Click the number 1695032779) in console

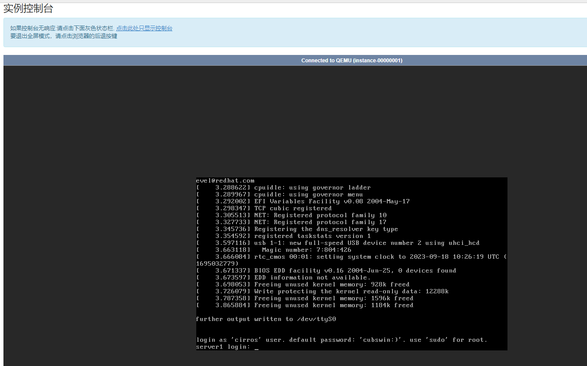tap(217, 264)
